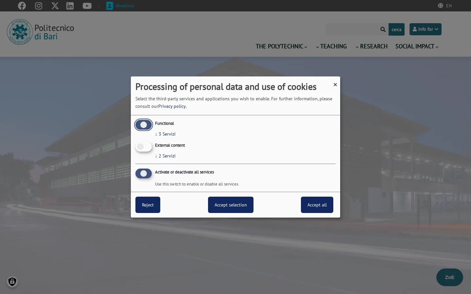Open the TEACHING menu

coord(331,46)
